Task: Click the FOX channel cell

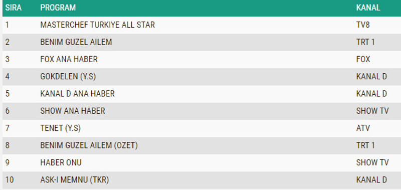Action: click(x=363, y=59)
